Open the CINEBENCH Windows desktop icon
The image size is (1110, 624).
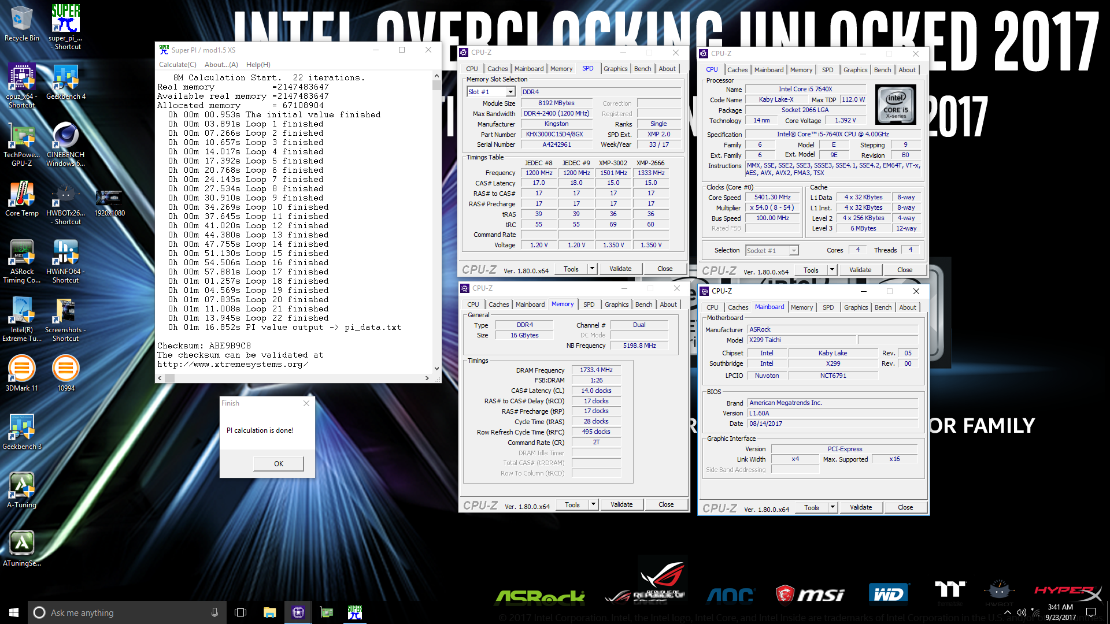tap(65, 144)
